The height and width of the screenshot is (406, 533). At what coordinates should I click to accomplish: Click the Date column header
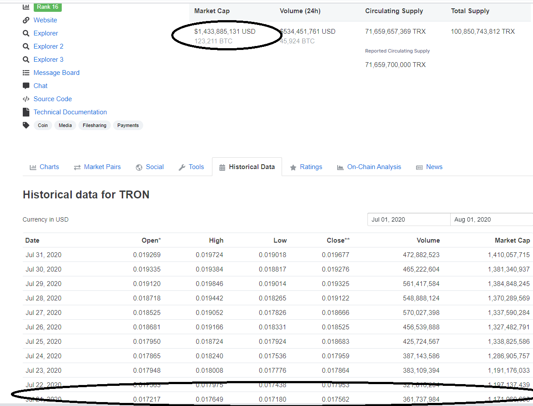point(32,240)
